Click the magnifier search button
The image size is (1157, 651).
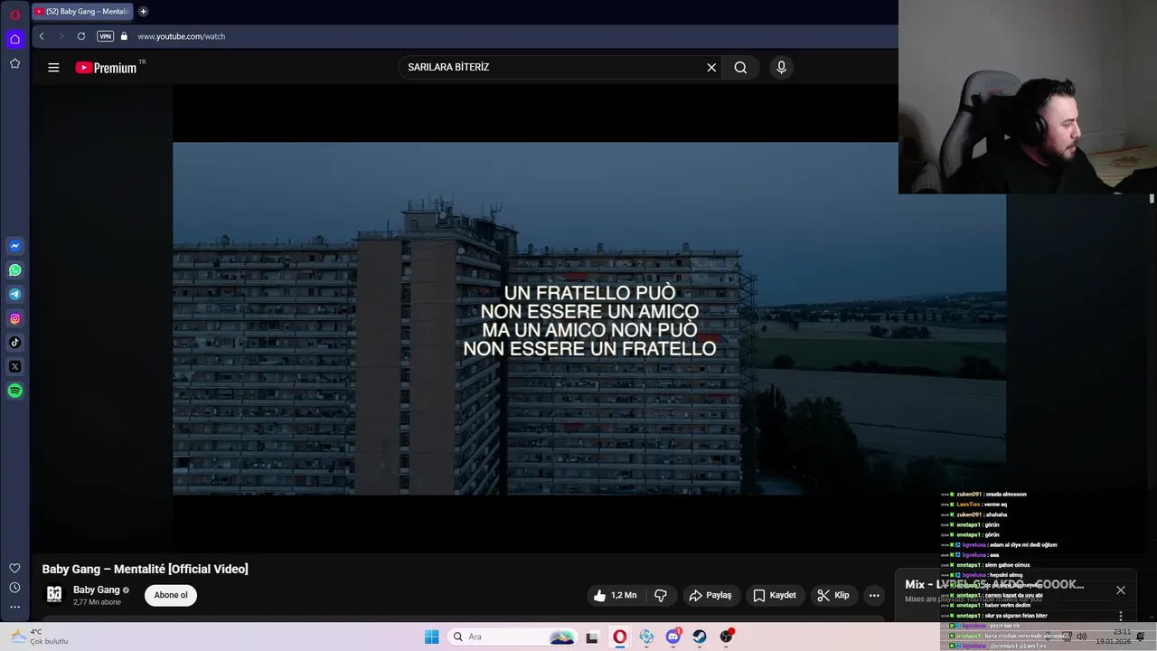click(740, 68)
